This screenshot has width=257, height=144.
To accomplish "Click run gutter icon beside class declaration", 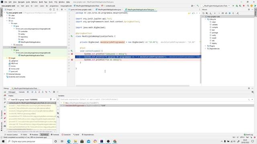I will [x=72, y=36].
